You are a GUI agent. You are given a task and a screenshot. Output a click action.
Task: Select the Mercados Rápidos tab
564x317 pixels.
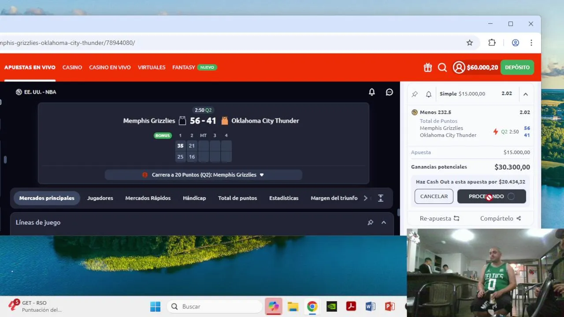(148, 198)
